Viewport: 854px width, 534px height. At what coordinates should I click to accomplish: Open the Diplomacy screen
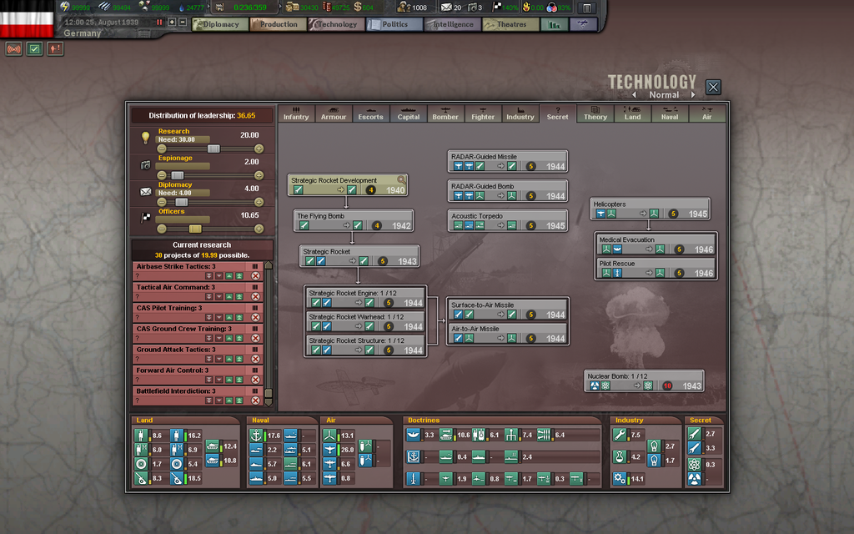coord(220,24)
